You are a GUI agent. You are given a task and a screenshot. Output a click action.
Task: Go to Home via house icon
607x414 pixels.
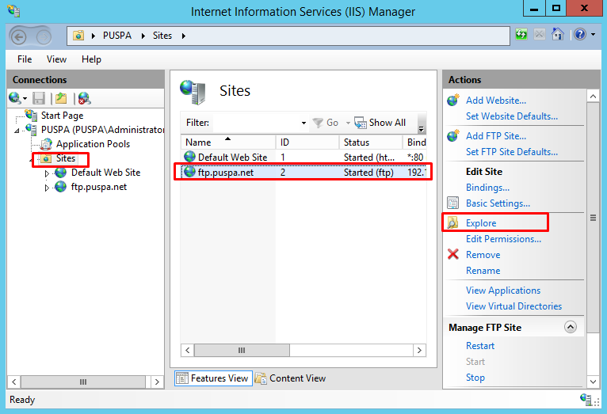click(x=557, y=34)
